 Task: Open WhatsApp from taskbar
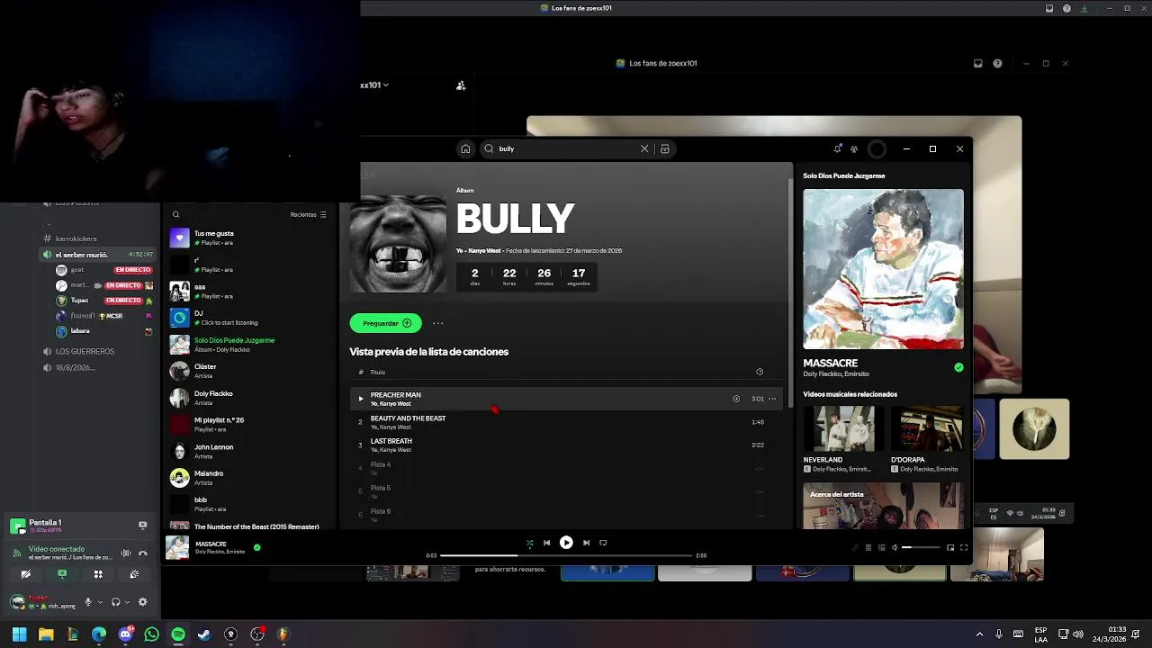(x=151, y=634)
